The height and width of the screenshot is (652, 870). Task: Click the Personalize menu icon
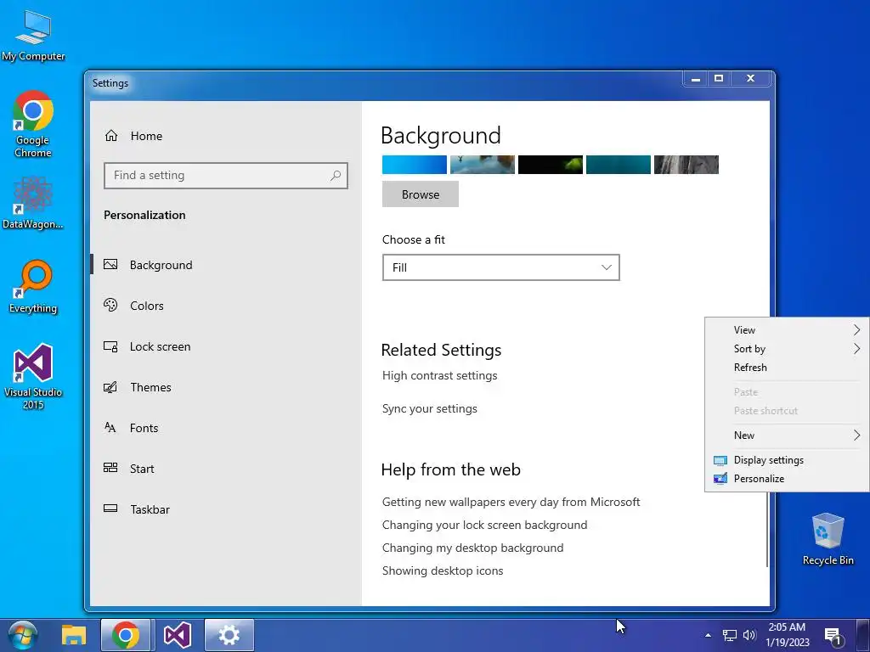click(x=720, y=479)
